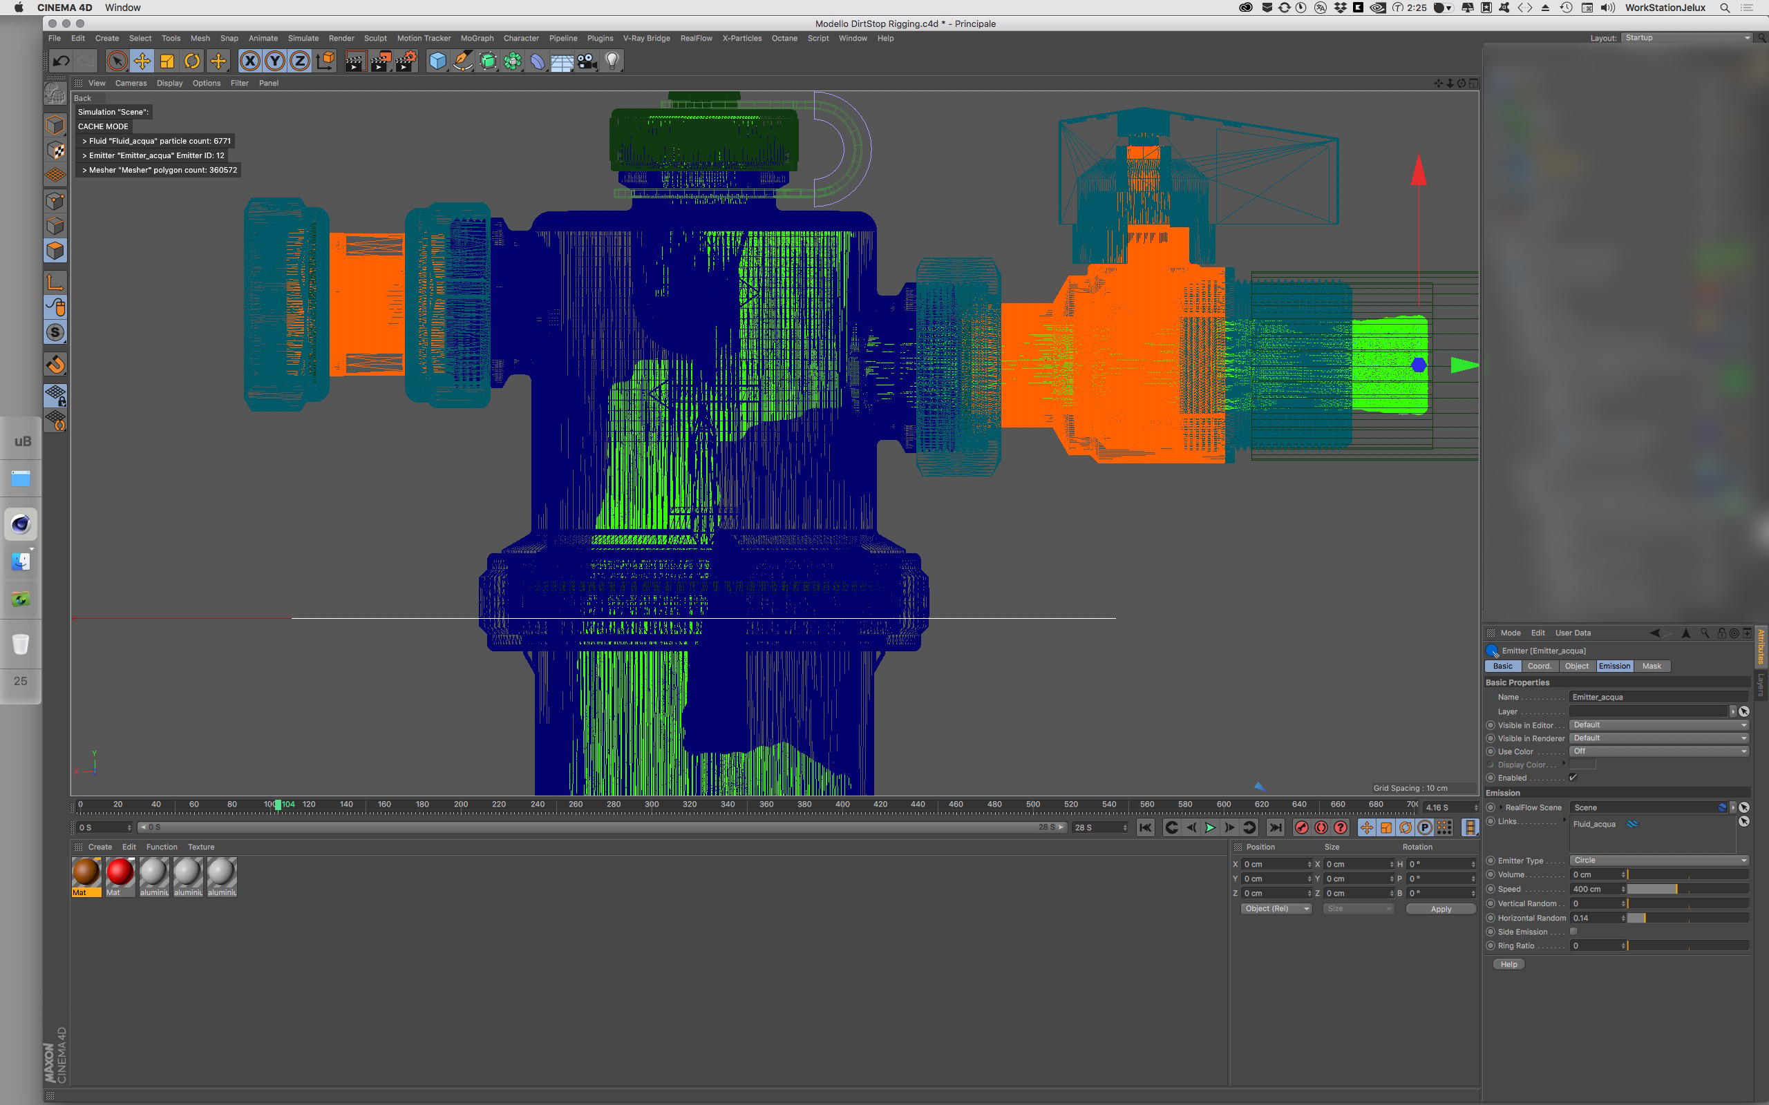Click the Record Active Objects key button
The image size is (1769, 1105).
(1301, 827)
